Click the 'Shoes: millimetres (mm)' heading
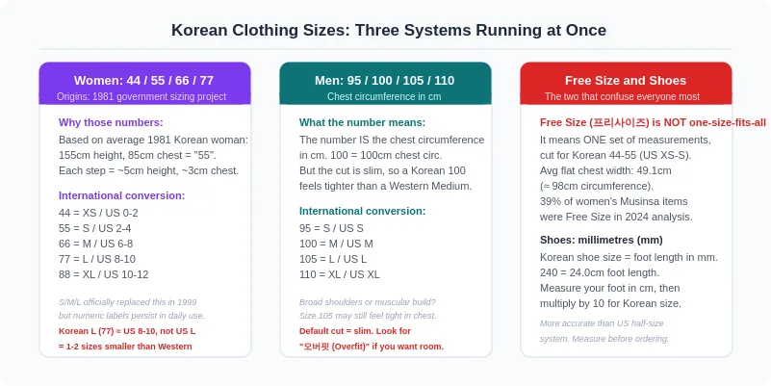 click(602, 240)
